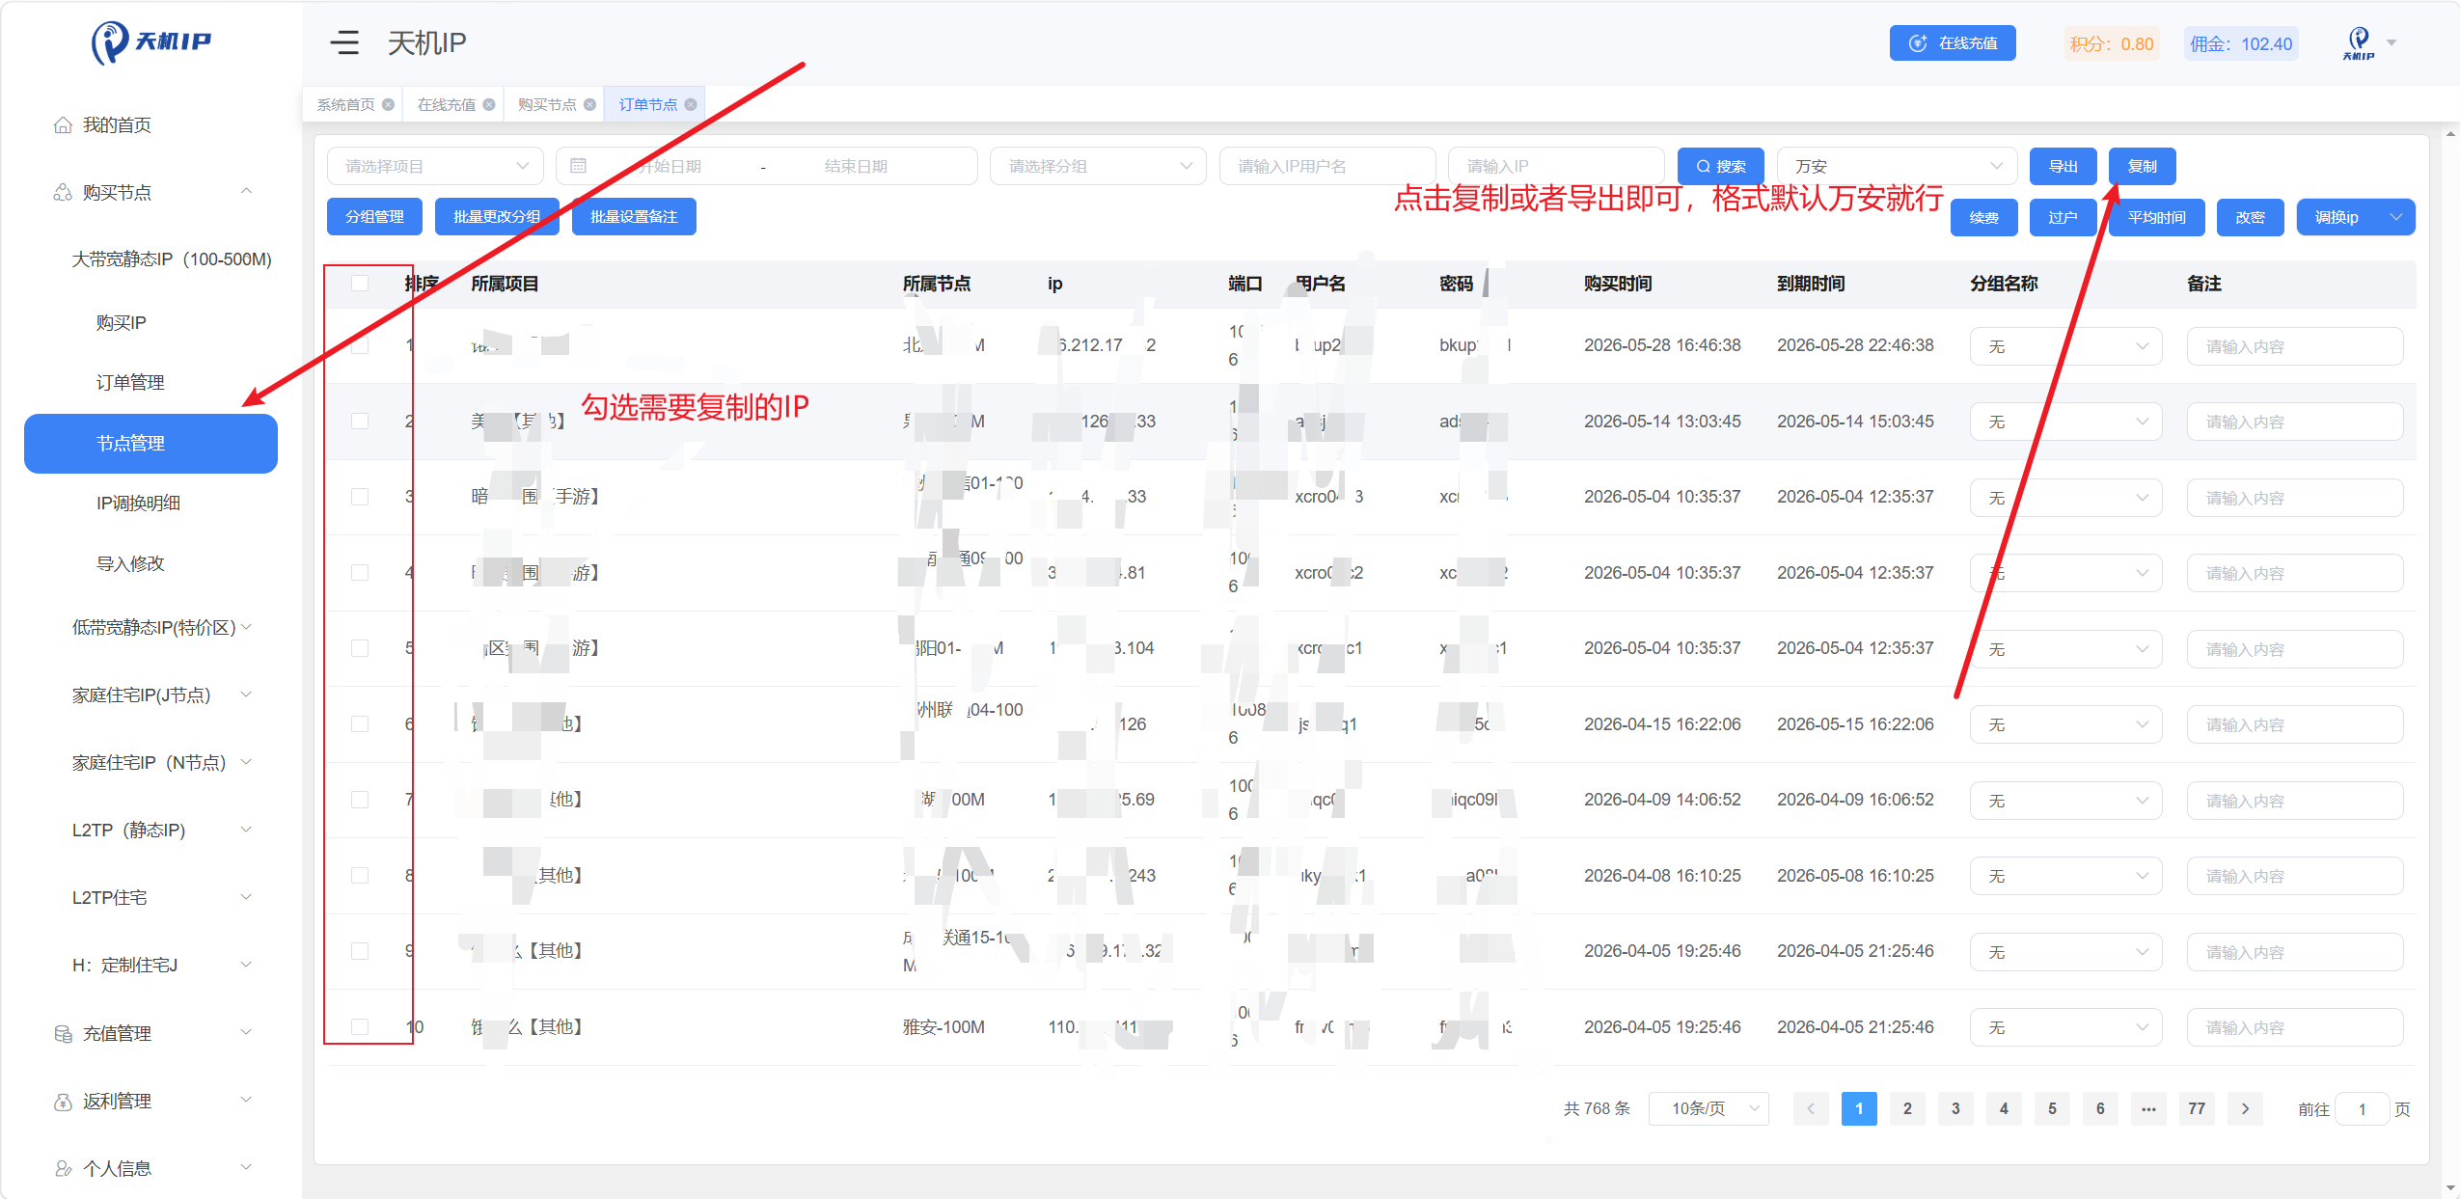Click the 导出 export button
2460x1199 pixels.
pos(2064,166)
